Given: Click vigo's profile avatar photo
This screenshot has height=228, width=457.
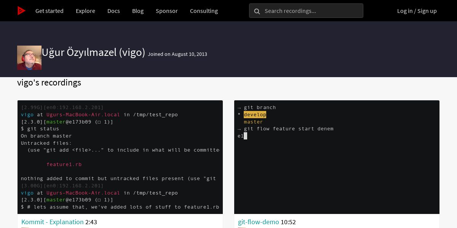Looking at the screenshot, I should point(29,58).
